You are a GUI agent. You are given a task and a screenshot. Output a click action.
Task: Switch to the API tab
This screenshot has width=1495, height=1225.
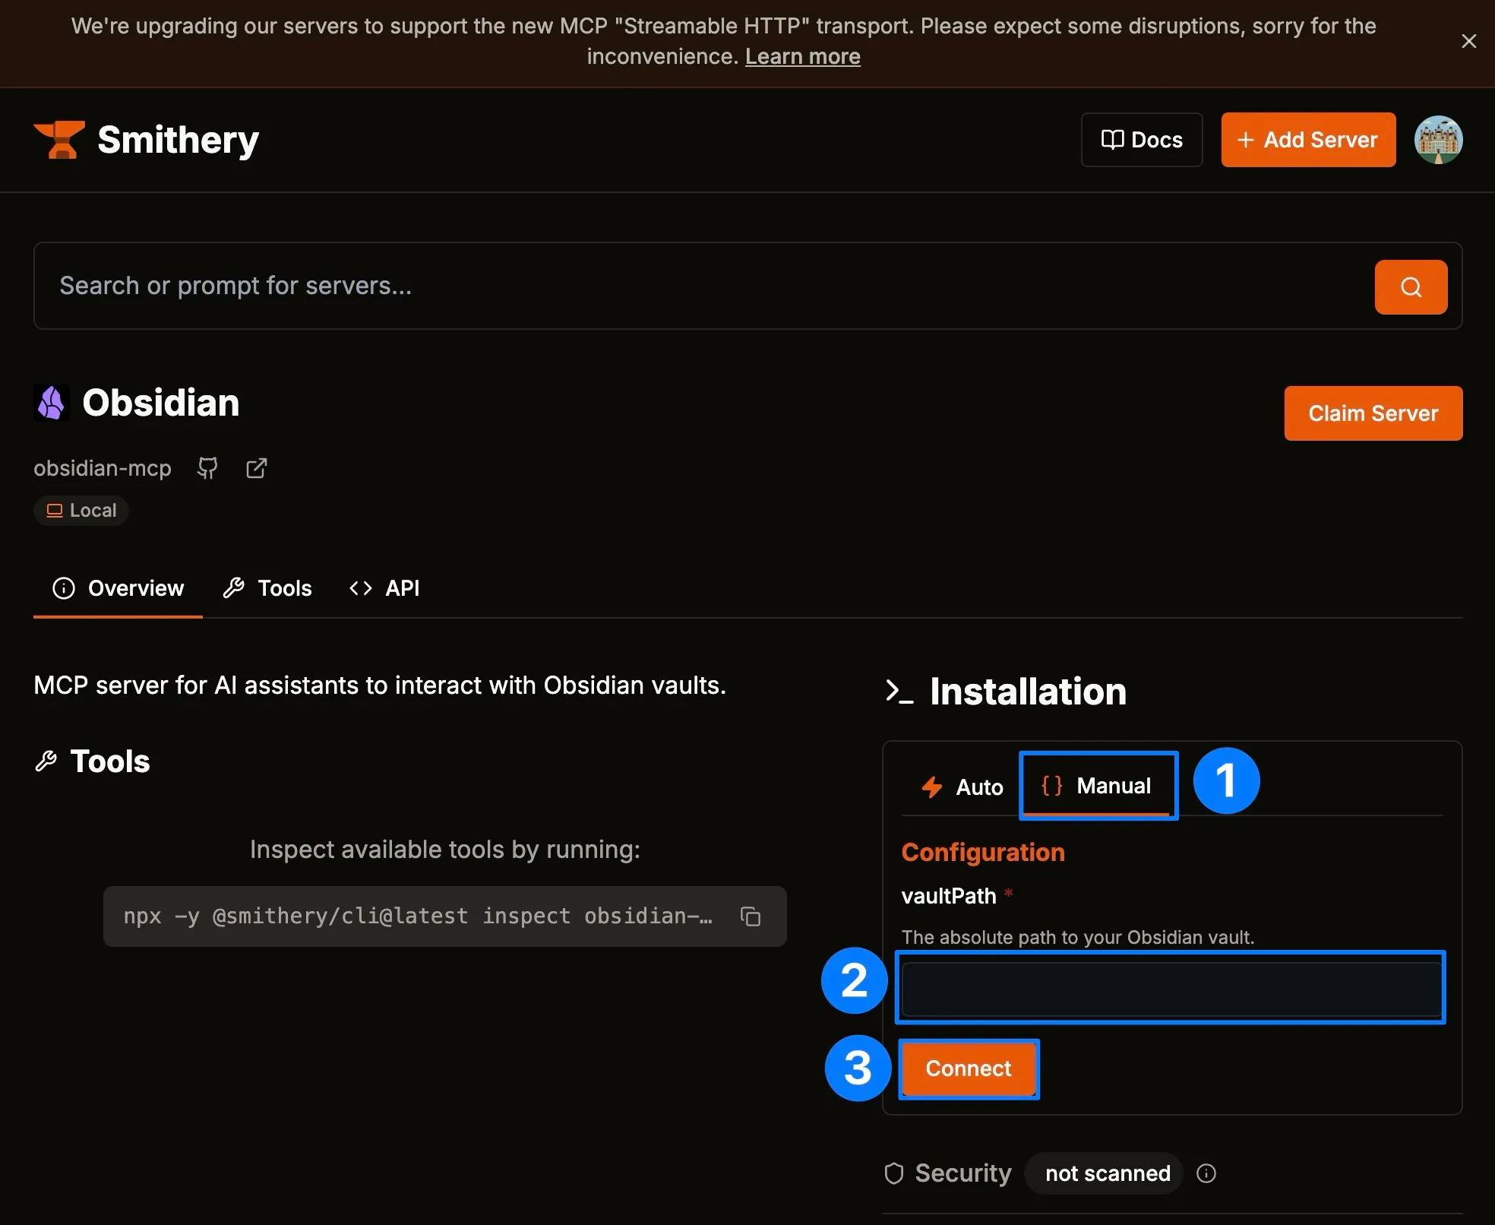[x=384, y=588]
